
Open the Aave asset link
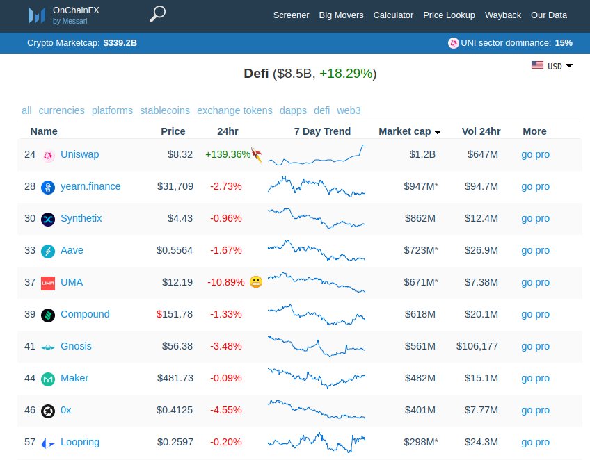72,250
